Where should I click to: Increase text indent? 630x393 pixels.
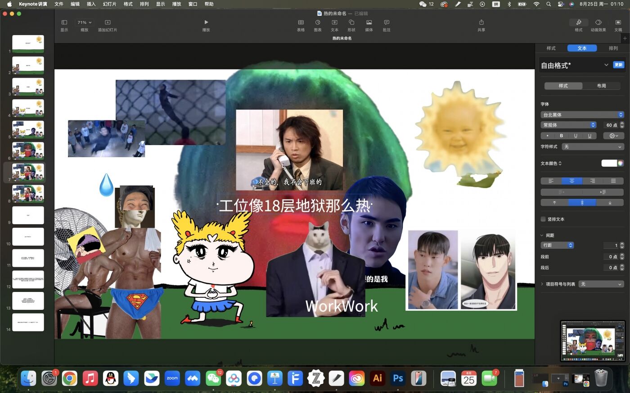[603, 192]
